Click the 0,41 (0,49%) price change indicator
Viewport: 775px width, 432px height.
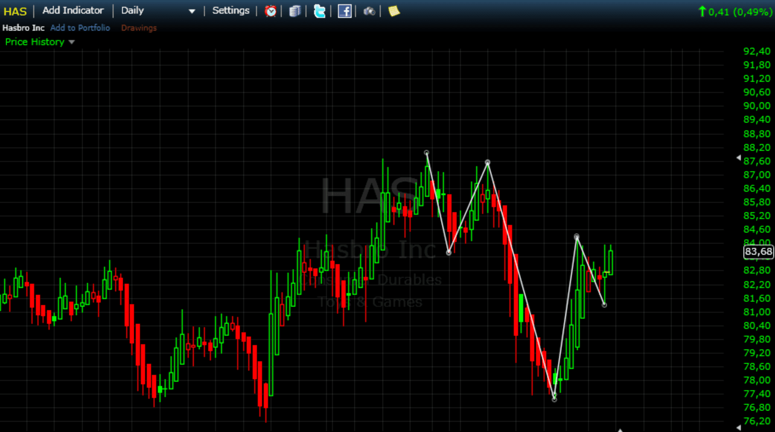[x=735, y=12]
